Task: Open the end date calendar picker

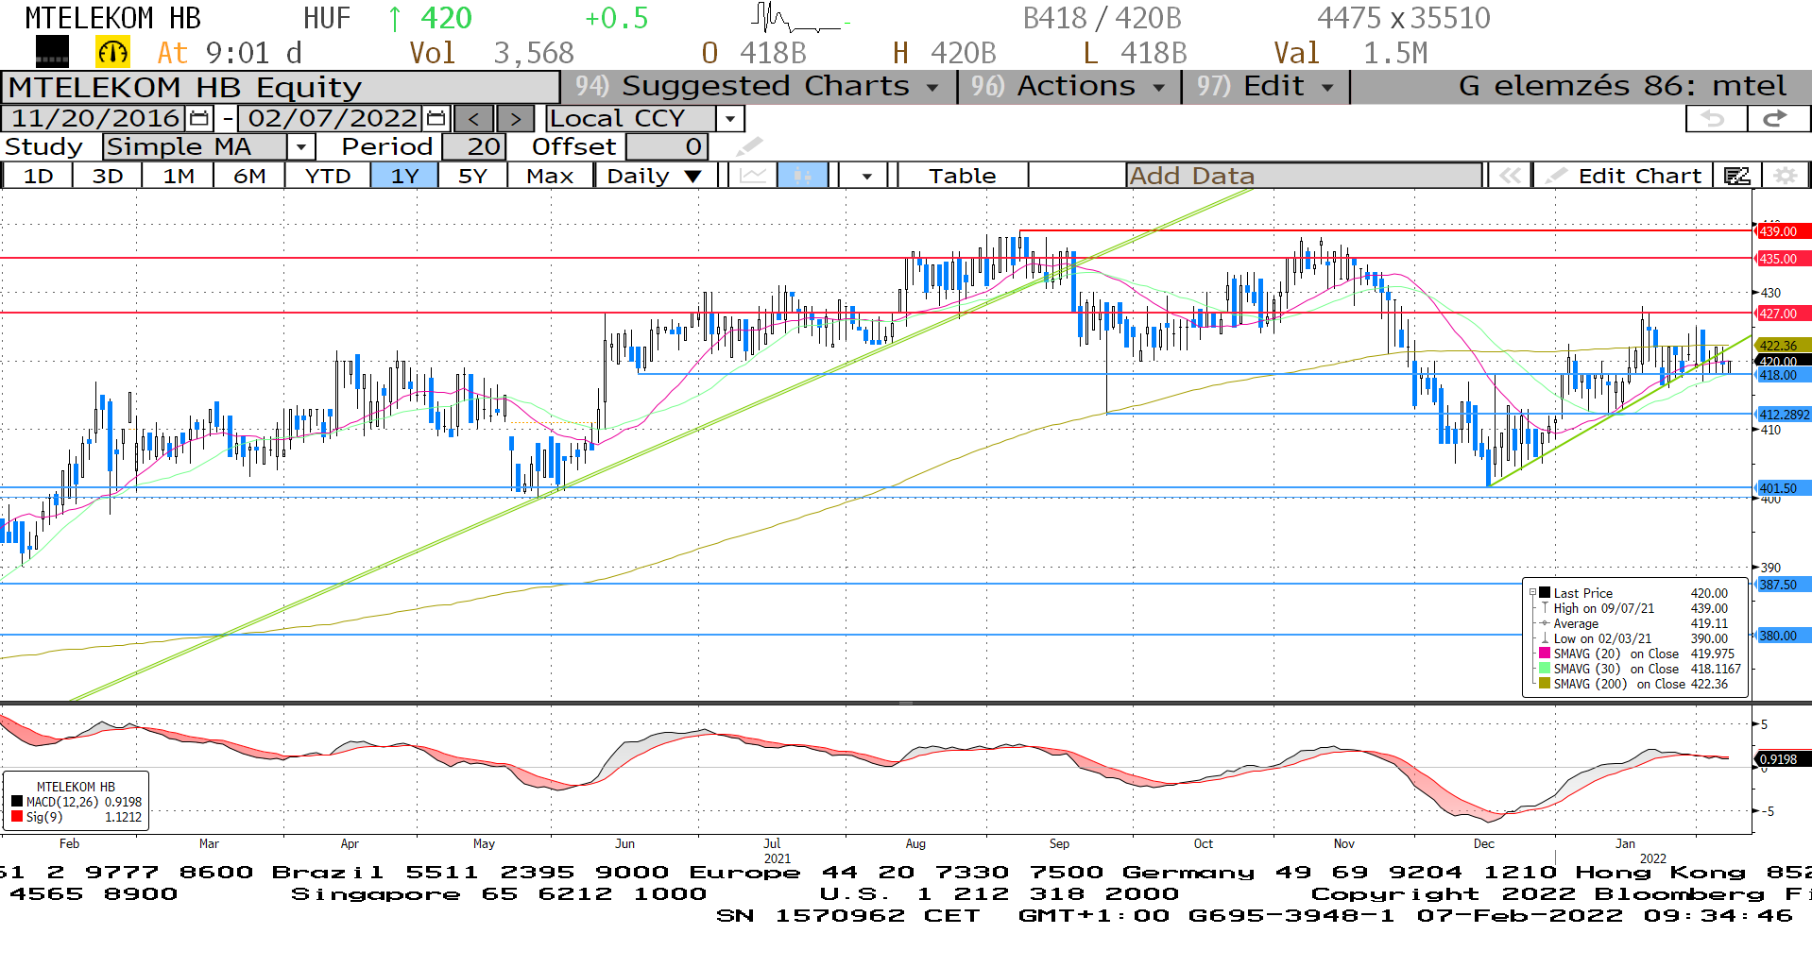Action: tap(436, 118)
